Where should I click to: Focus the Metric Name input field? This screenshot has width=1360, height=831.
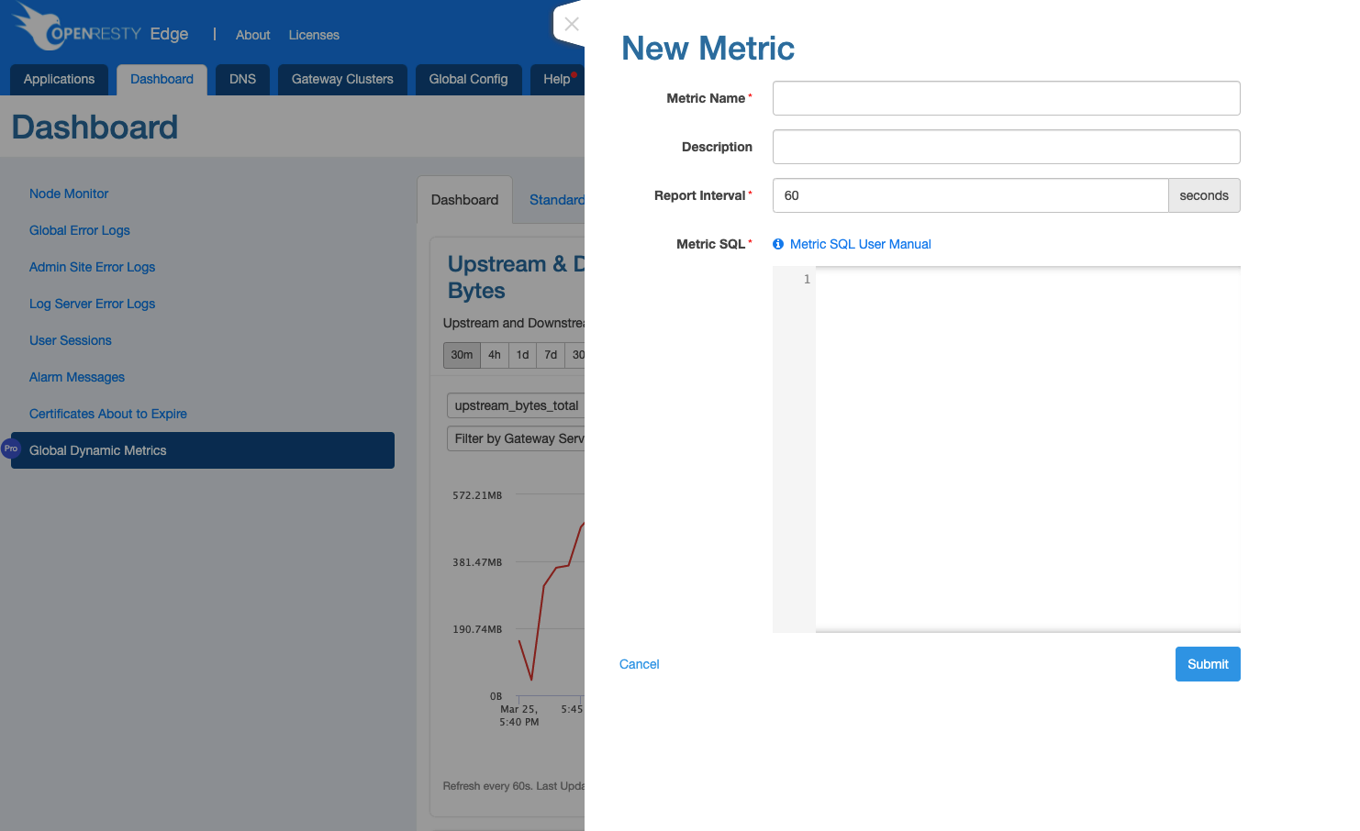click(x=1006, y=98)
